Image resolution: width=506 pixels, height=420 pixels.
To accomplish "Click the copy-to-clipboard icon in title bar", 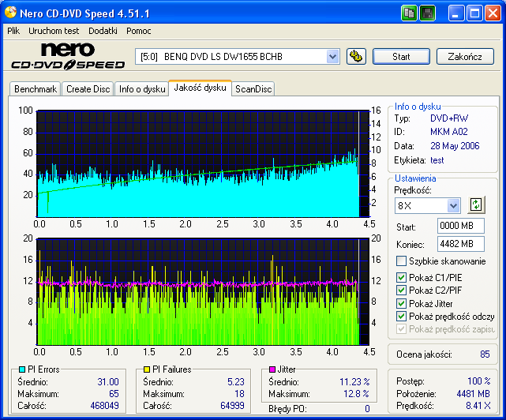I will (x=409, y=13).
